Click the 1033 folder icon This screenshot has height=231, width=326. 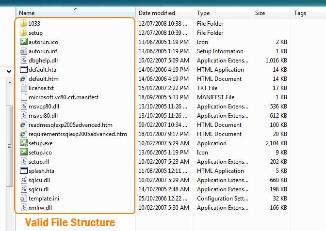[x=23, y=23]
